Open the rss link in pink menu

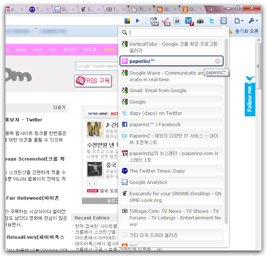coord(52,49)
